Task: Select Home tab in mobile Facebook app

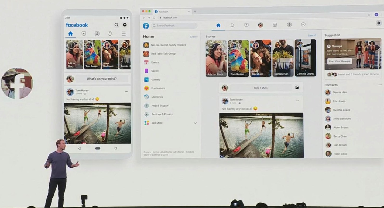Action: click(70, 34)
